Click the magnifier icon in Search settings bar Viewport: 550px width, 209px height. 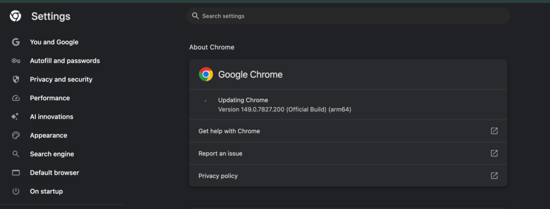pos(196,16)
